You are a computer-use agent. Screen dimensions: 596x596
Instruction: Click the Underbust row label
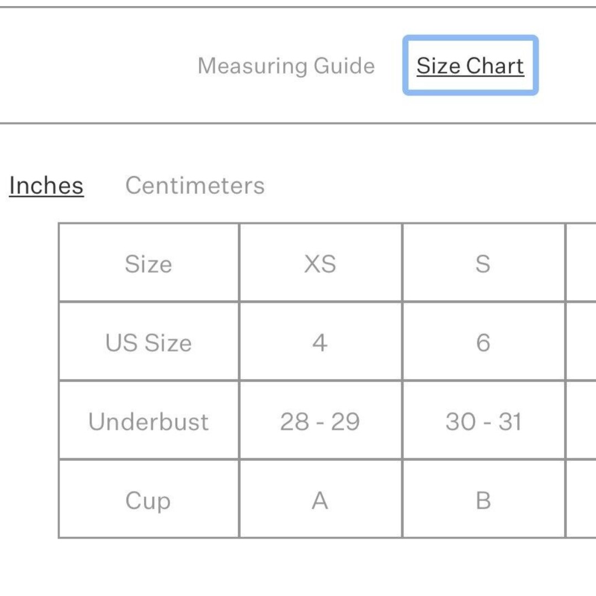(x=148, y=421)
